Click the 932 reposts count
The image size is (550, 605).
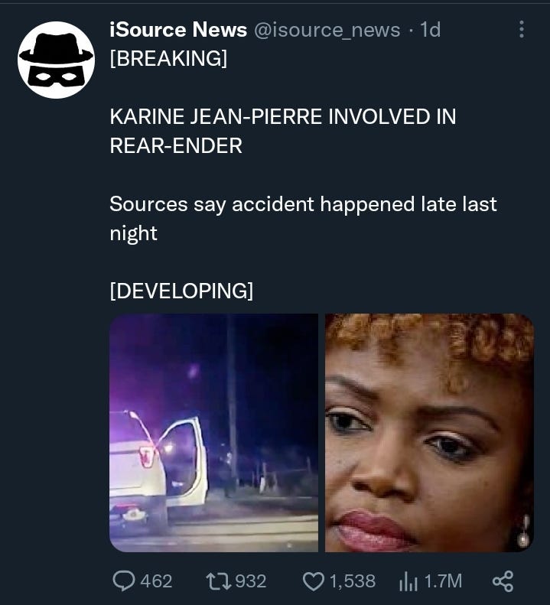pyautogui.click(x=250, y=581)
